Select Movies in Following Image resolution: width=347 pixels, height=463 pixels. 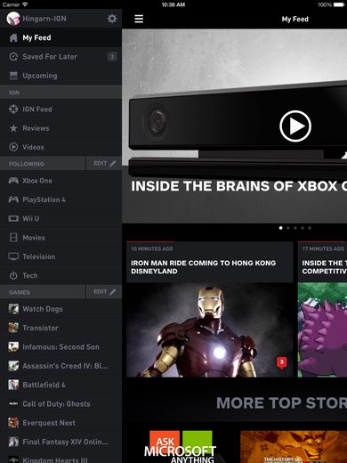coord(61,238)
